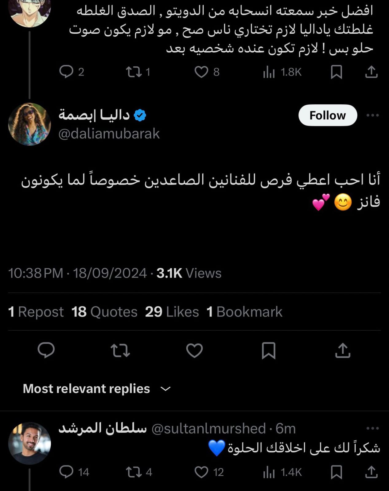Bookmark the sultanlmurshed reply
Viewport: 389px width, 491px height.
click(336, 472)
